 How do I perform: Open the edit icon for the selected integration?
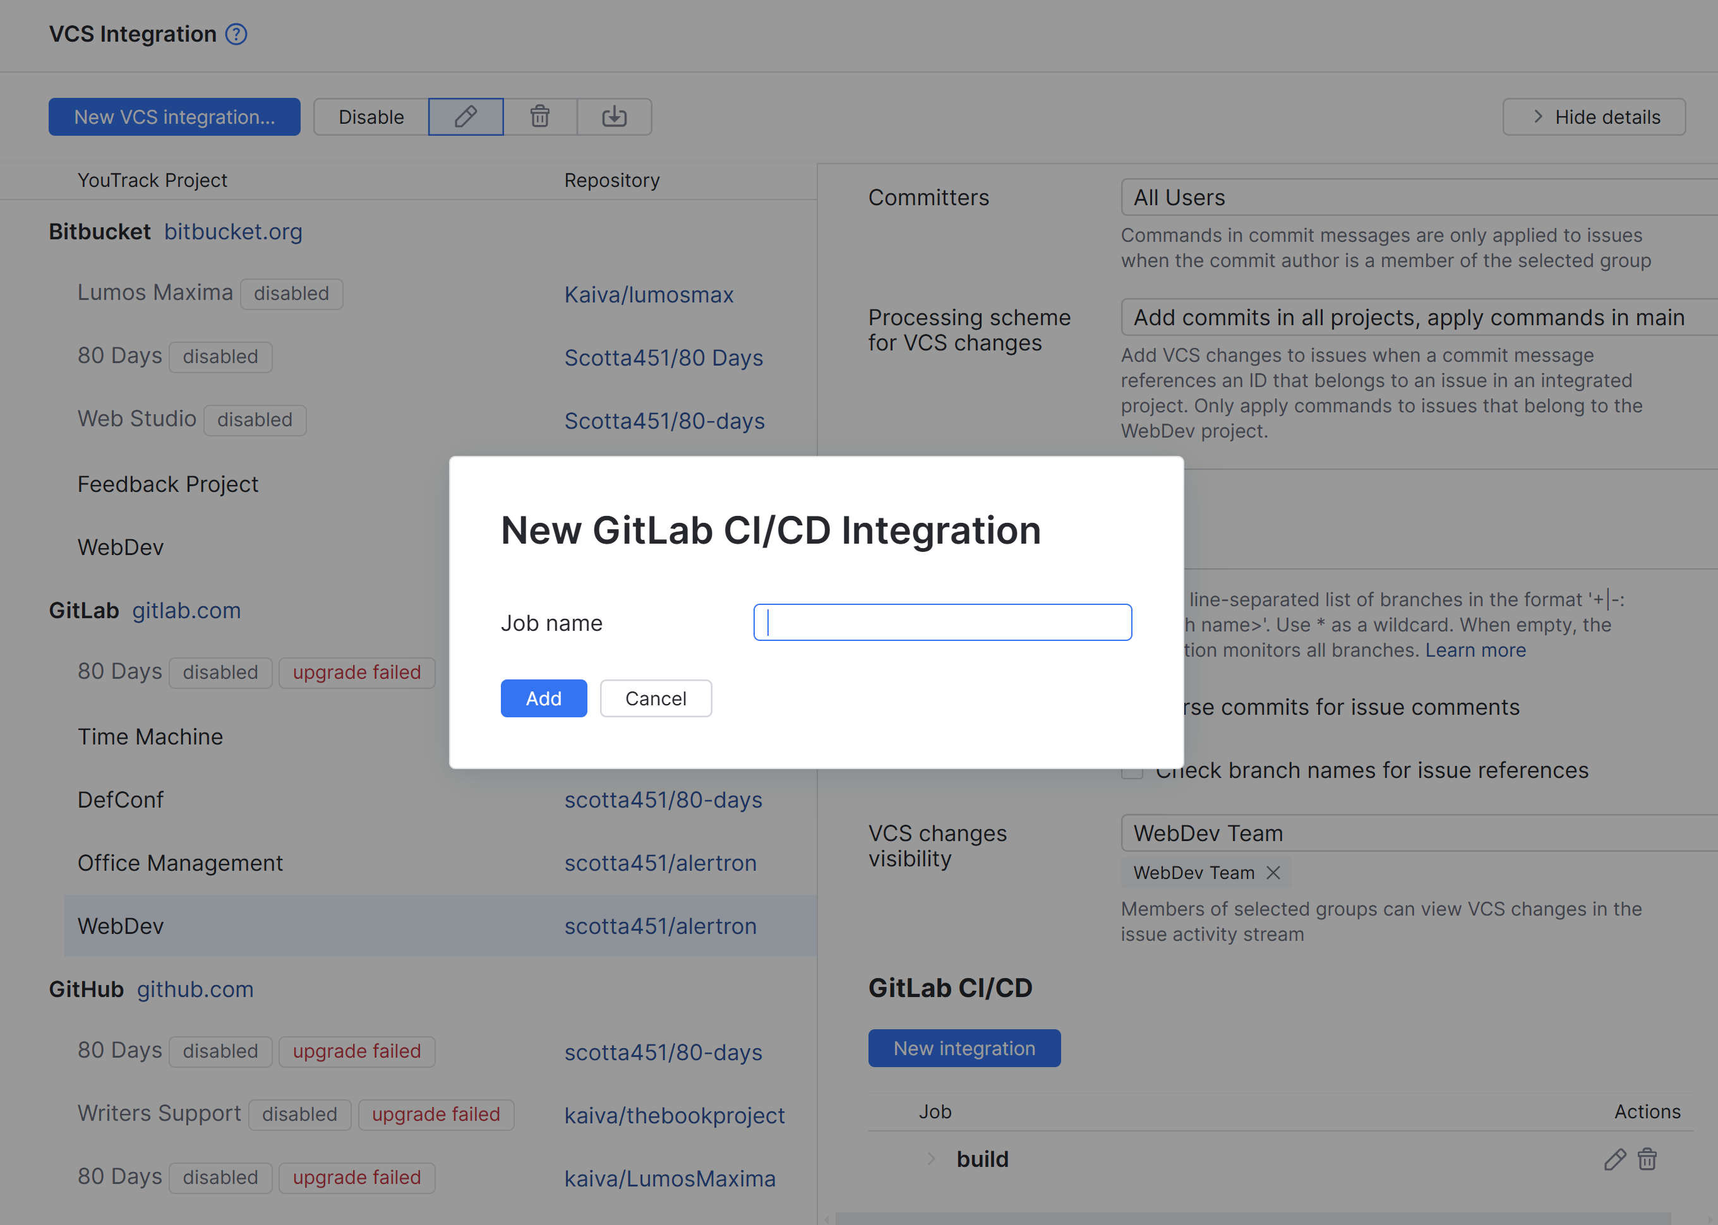[466, 117]
